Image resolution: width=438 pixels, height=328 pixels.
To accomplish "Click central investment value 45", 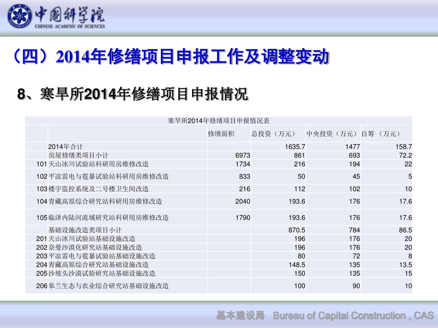I will click(356, 176).
